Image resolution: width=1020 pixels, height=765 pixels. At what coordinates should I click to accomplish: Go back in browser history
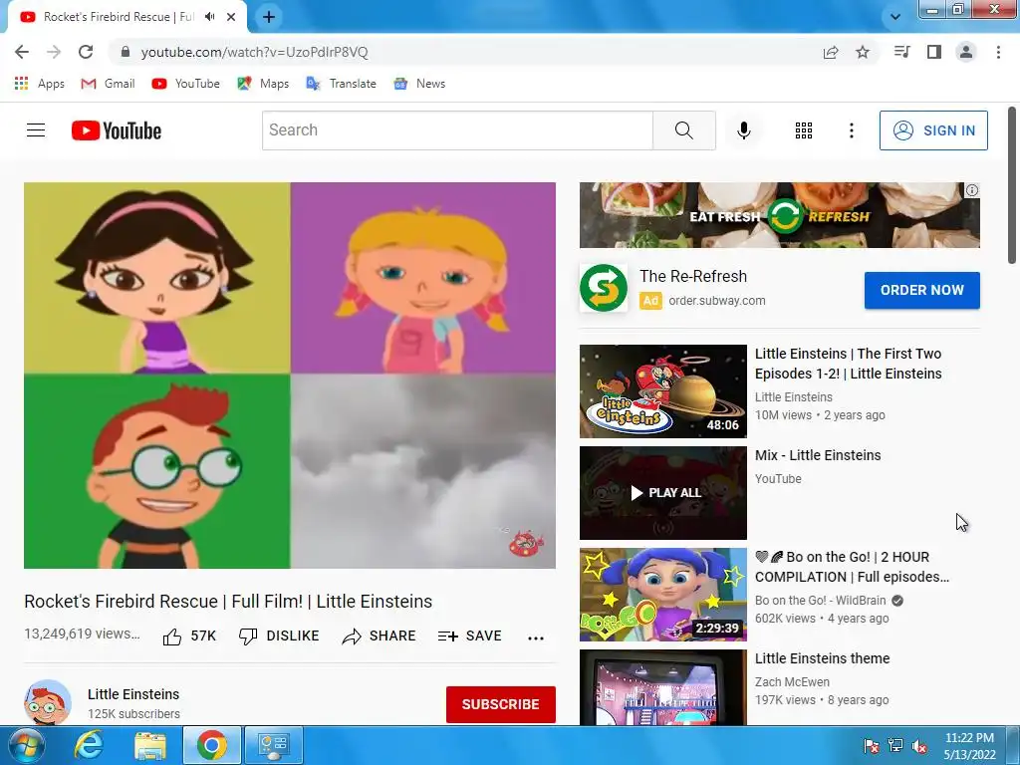tap(22, 52)
